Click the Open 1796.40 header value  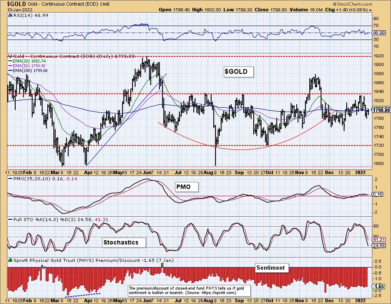174,10
